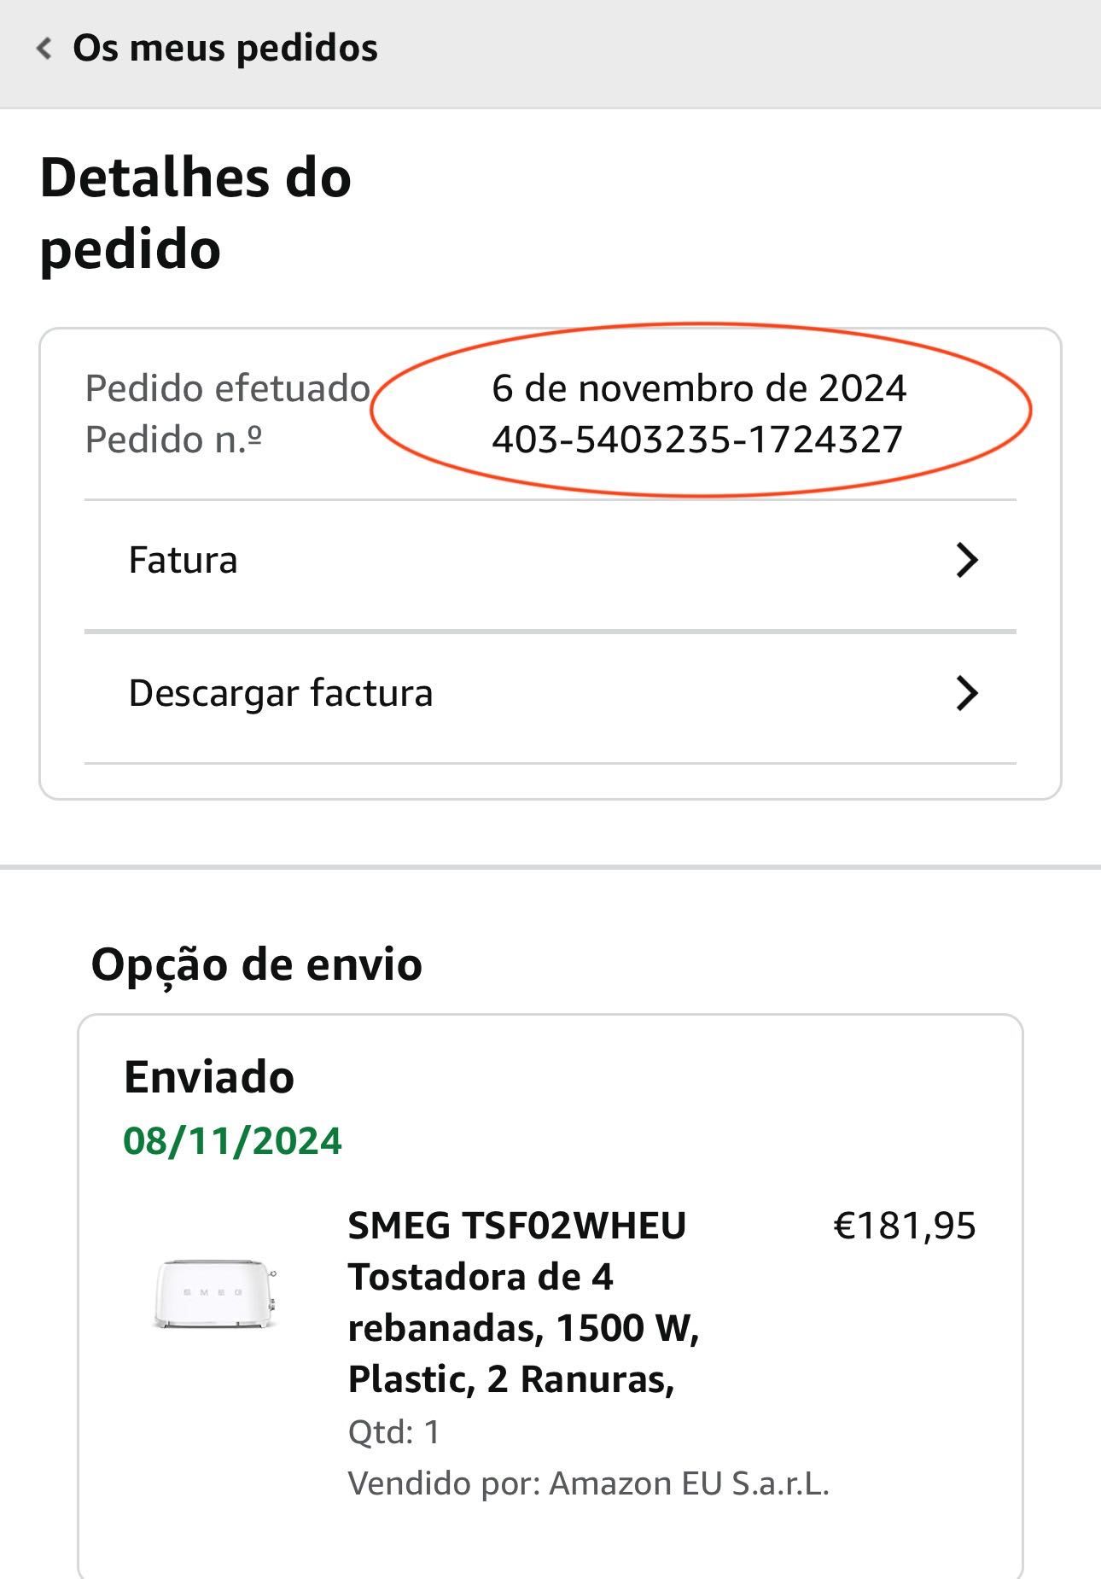Click the seller Amazon EU S.a.r.L. text

click(690, 1483)
